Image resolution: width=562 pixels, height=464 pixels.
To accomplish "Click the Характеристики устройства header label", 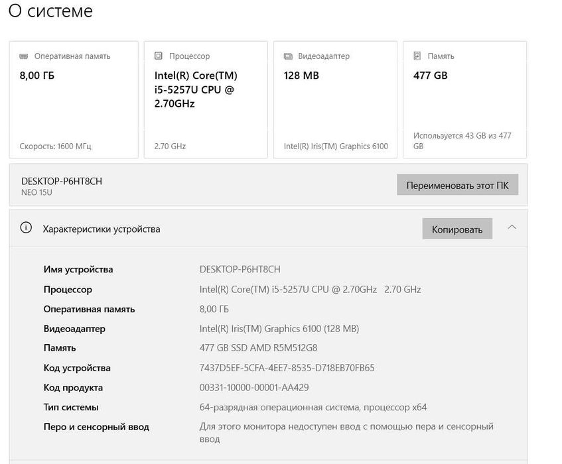I will point(102,229).
